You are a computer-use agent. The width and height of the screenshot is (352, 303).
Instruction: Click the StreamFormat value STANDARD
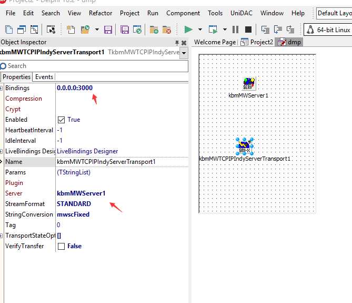(74, 204)
